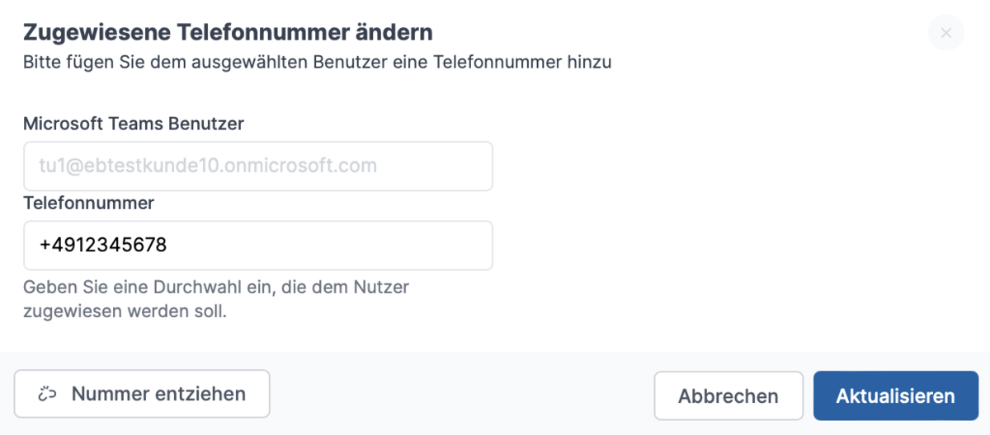
Task: Click the subtitle starting with Bitte fügen Sie
Action: [x=317, y=62]
